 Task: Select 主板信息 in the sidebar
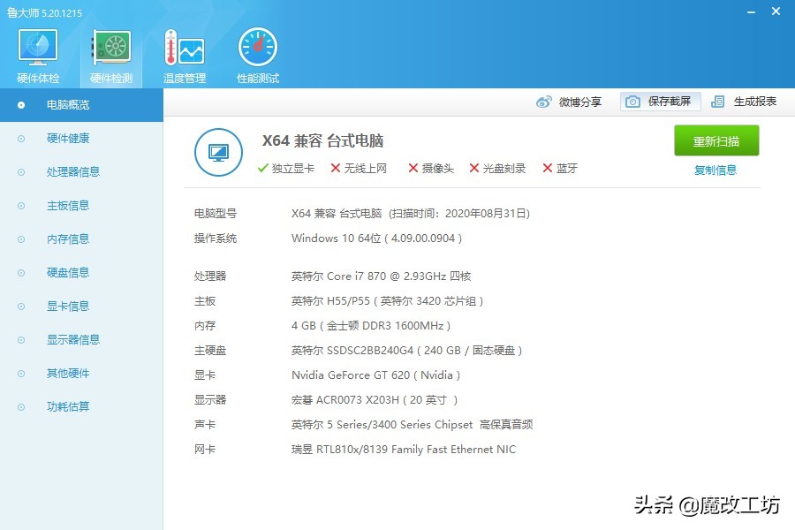66,205
